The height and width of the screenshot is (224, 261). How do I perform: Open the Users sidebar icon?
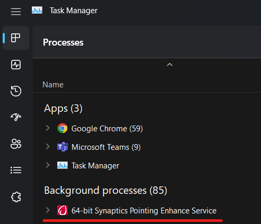tap(16, 144)
